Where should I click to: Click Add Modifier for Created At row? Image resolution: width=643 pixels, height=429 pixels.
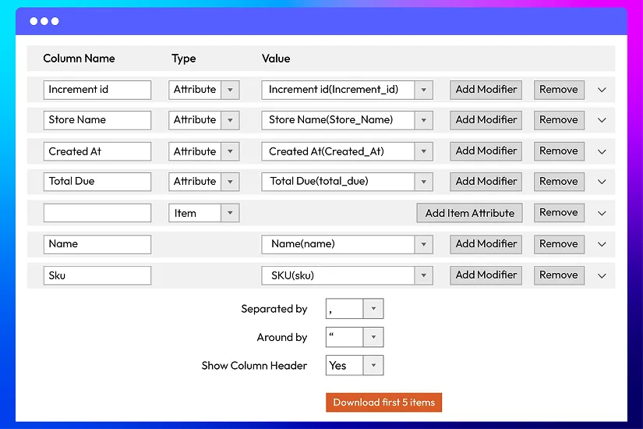tap(486, 151)
